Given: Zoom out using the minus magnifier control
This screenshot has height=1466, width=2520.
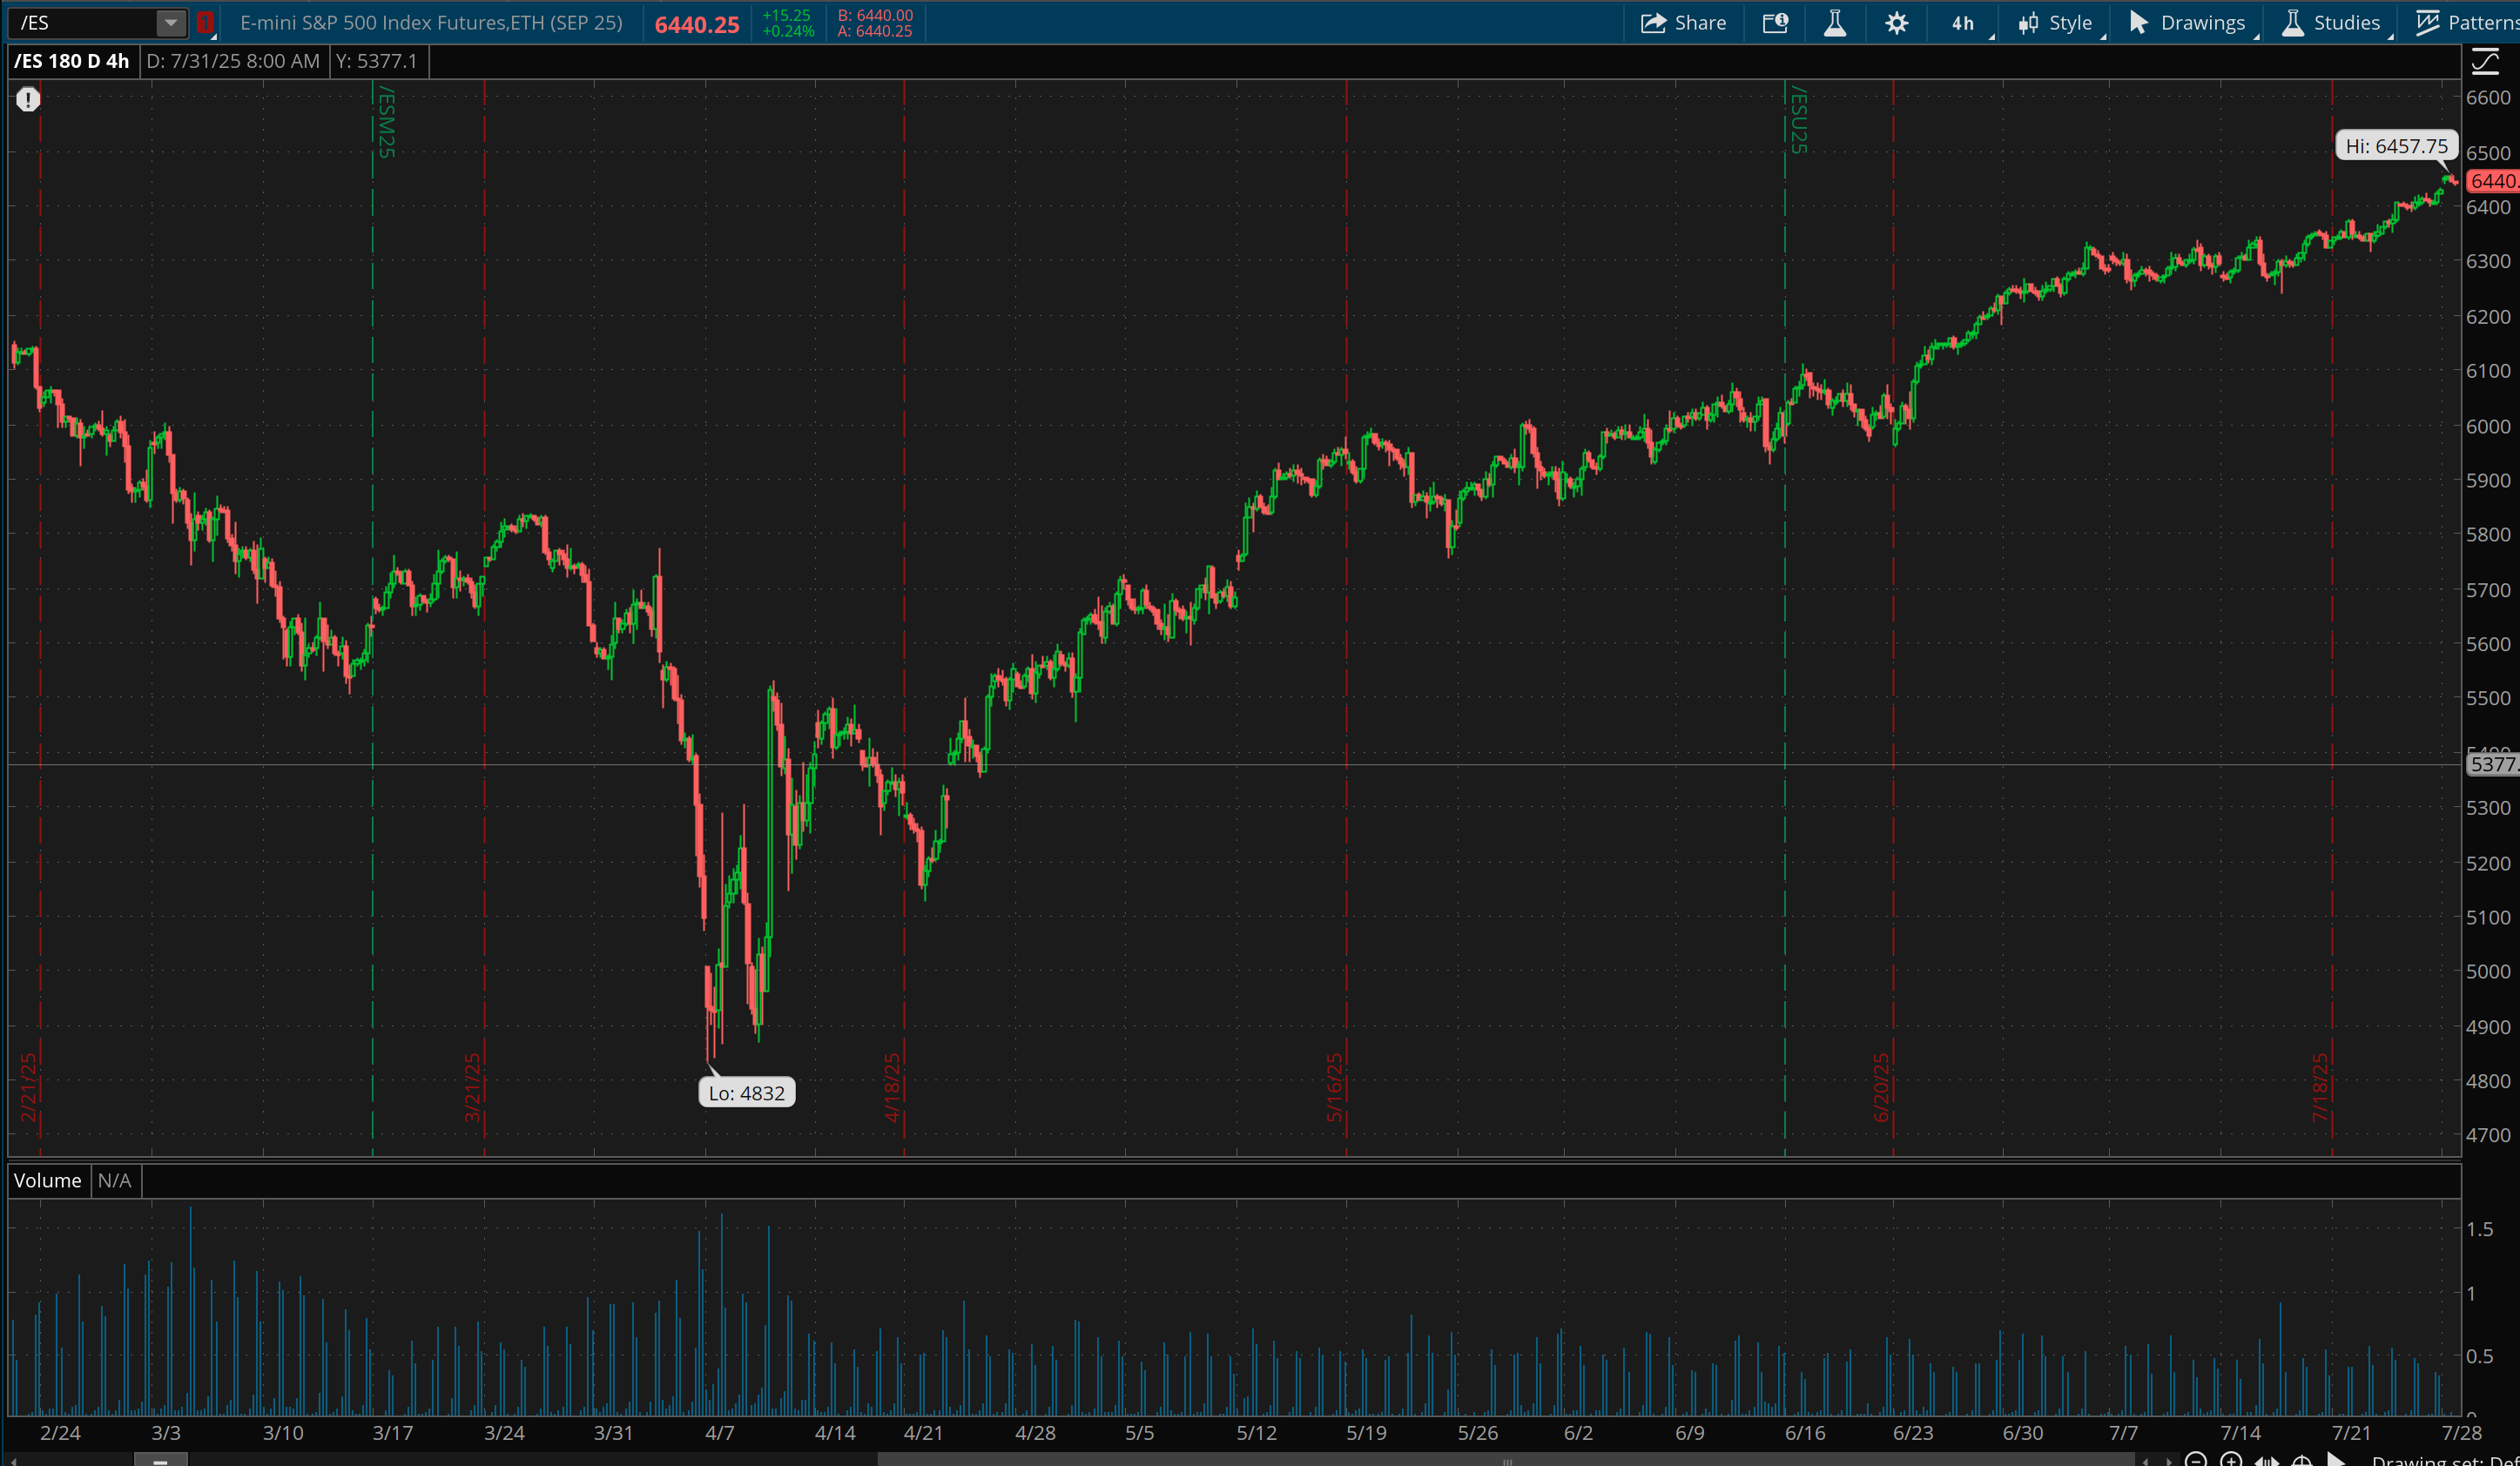Looking at the screenshot, I should (x=2196, y=1461).
